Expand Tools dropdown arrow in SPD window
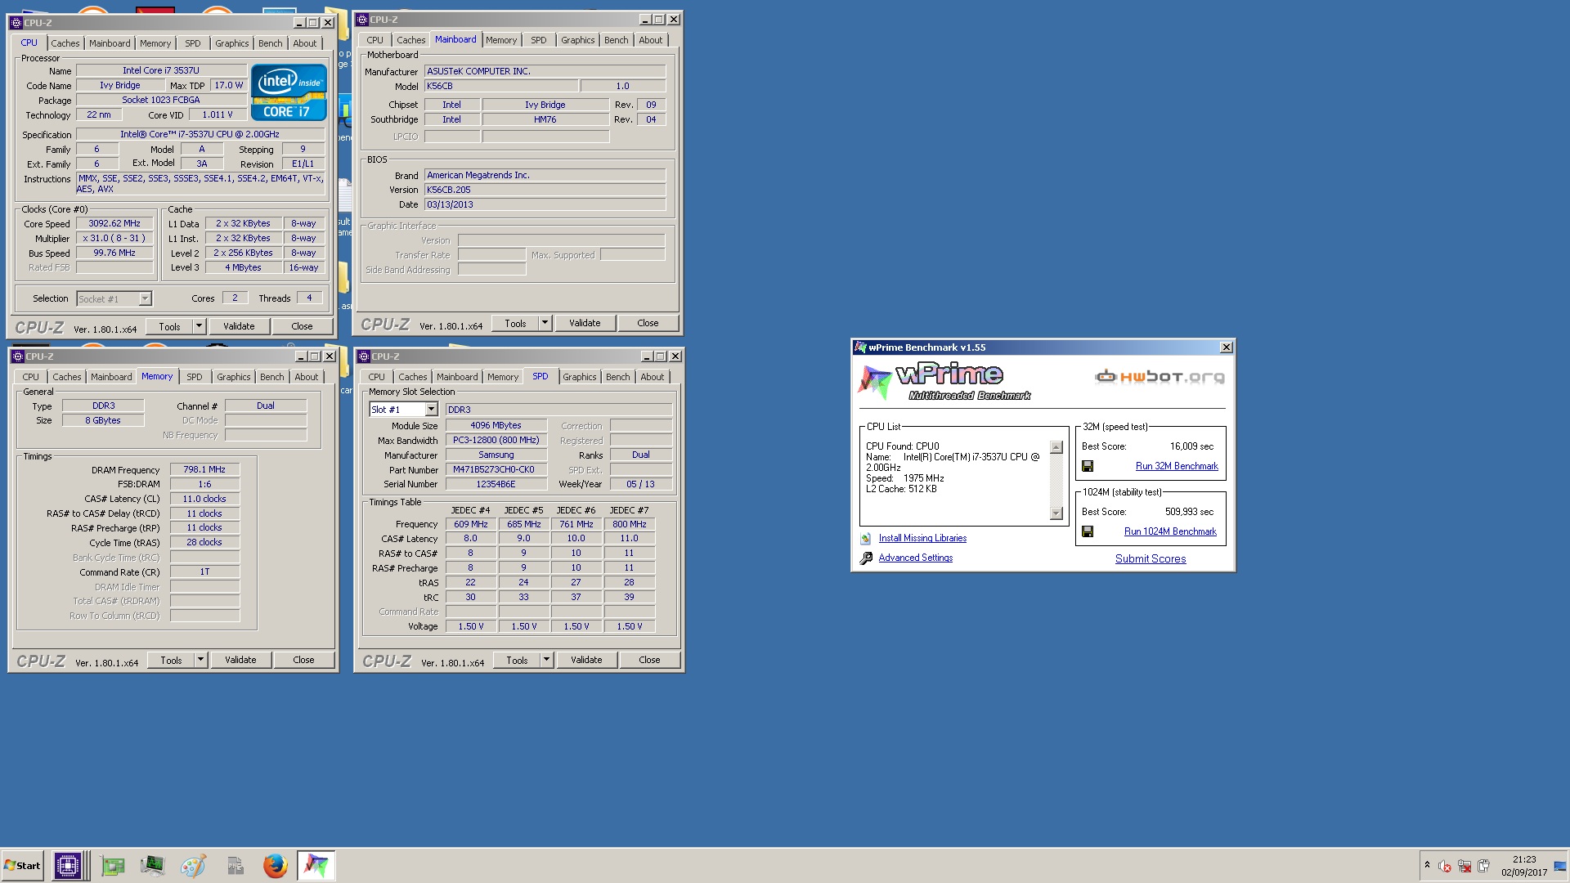The width and height of the screenshot is (1570, 883). coord(546,660)
